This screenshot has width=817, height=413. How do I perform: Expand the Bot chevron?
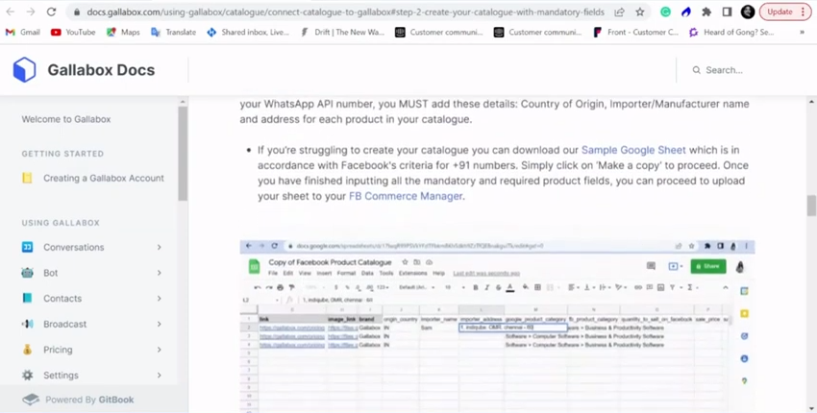tap(159, 273)
